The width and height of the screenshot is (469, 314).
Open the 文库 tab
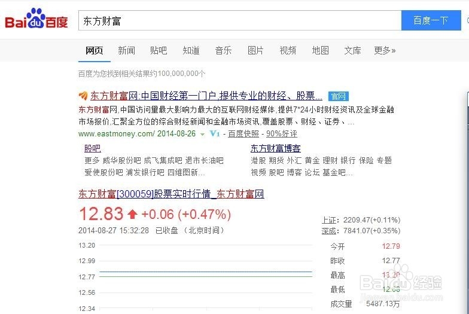pyautogui.click(x=353, y=50)
